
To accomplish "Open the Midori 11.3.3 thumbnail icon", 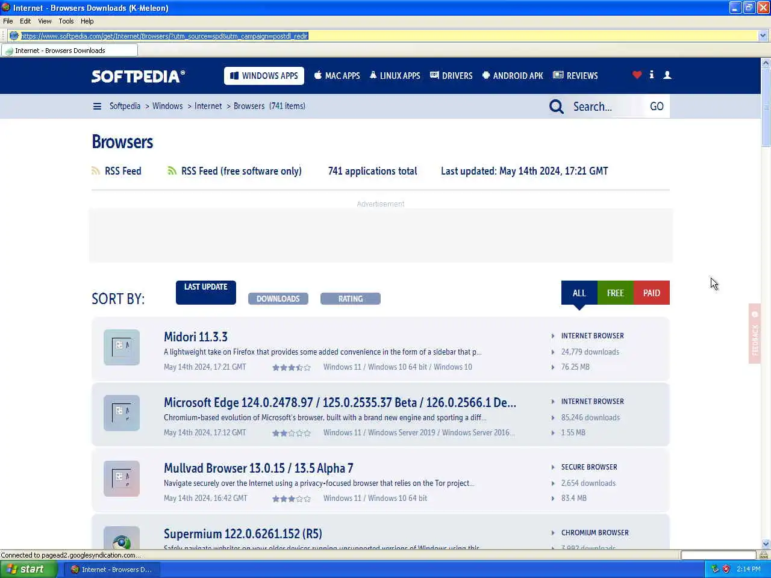I will coord(122,347).
